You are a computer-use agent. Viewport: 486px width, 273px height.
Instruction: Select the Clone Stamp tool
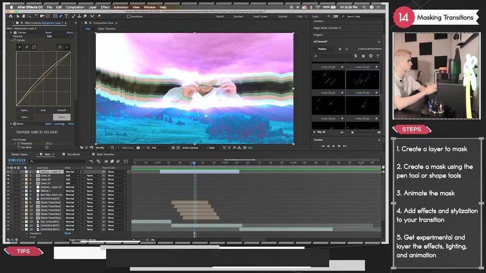pyautogui.click(x=79, y=16)
